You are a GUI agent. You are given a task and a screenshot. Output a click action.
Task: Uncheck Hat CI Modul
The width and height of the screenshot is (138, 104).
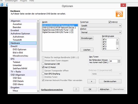[43, 67]
